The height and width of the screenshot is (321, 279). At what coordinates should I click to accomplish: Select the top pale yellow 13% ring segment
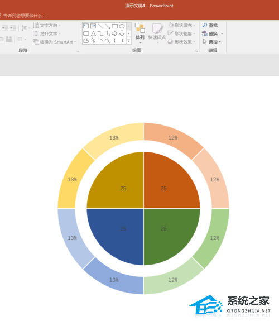(114, 137)
